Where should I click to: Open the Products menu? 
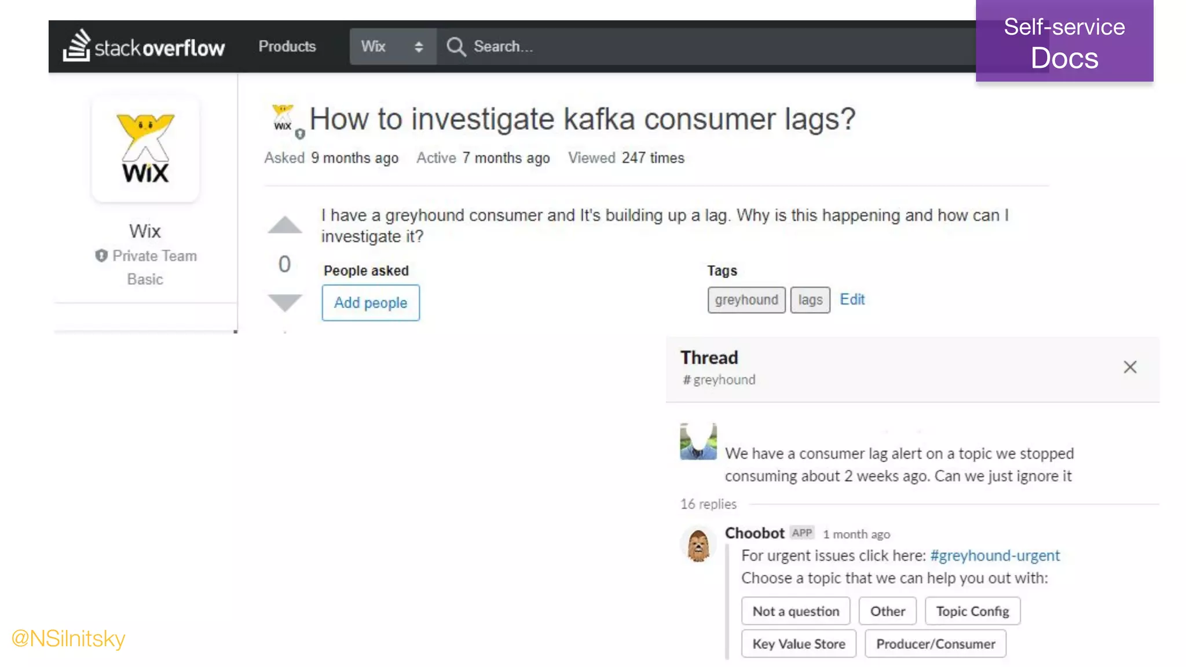287,46
